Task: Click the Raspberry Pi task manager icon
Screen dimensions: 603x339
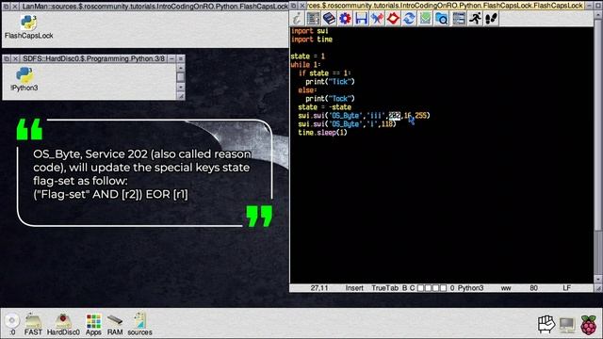Action: (588, 324)
